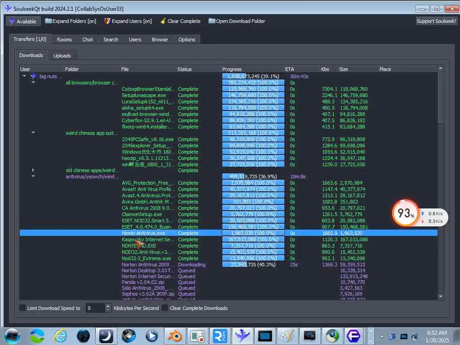
Task: Open the blue-green swirl browser taskbar icon
Action: (37, 336)
